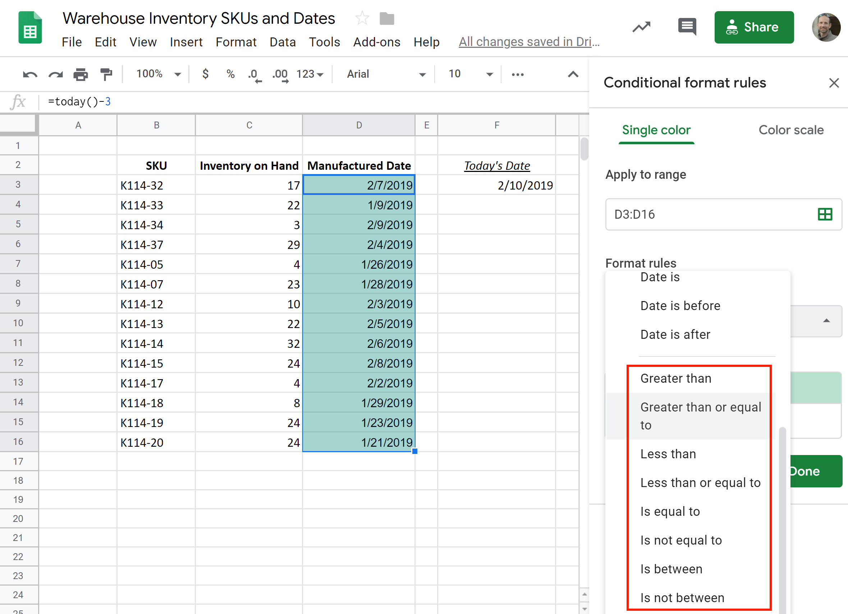Open the activity dashboard trend icon
The height and width of the screenshot is (614, 848).
(x=641, y=27)
